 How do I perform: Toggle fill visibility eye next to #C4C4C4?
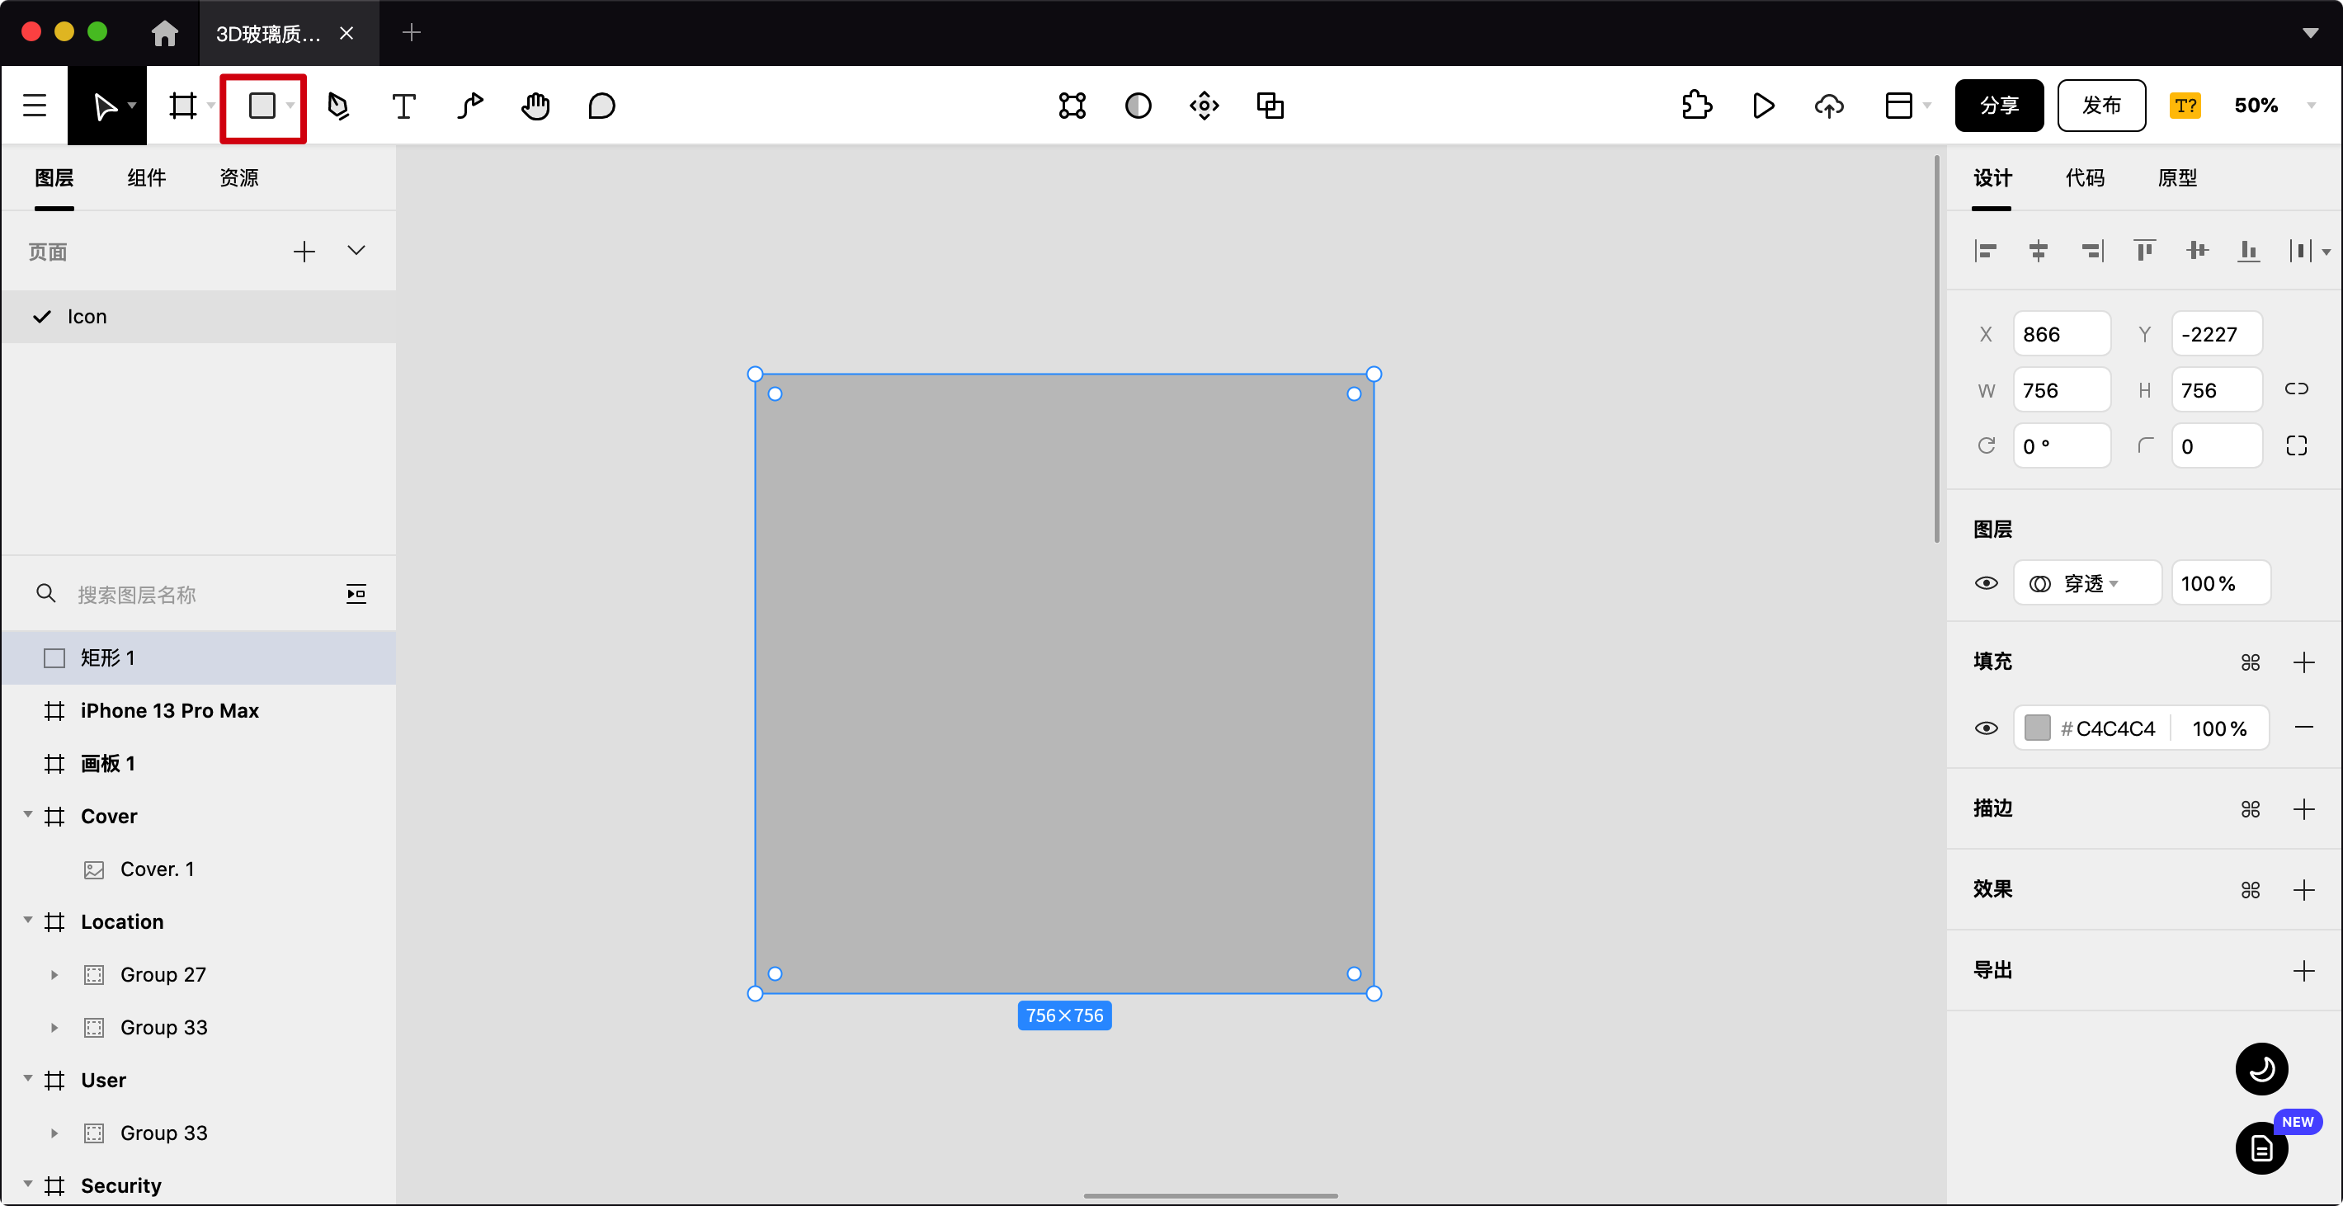[x=1987, y=728]
